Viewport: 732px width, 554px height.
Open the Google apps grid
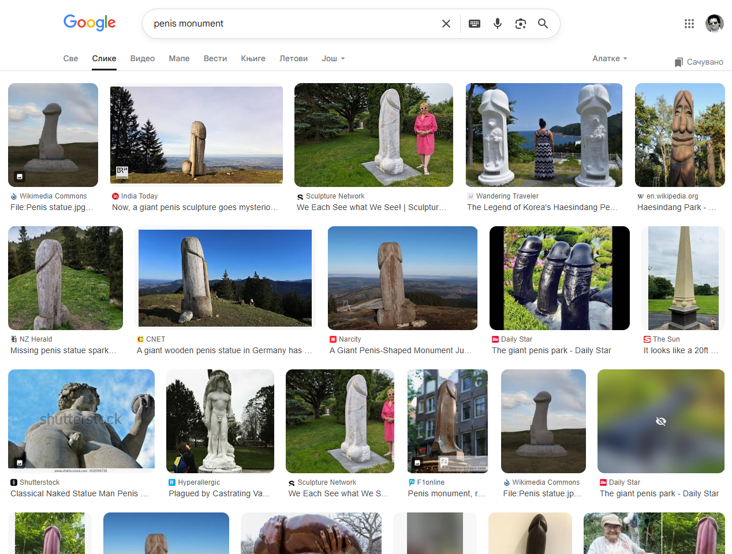tap(689, 24)
